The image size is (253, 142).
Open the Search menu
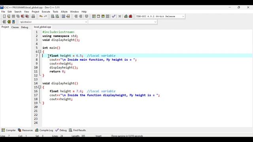point(18,11)
